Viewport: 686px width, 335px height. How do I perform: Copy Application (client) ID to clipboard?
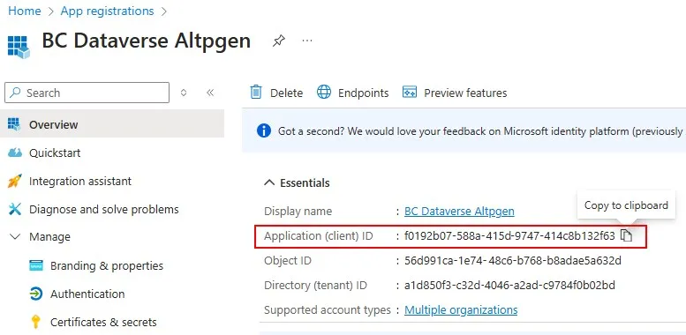[x=627, y=236]
